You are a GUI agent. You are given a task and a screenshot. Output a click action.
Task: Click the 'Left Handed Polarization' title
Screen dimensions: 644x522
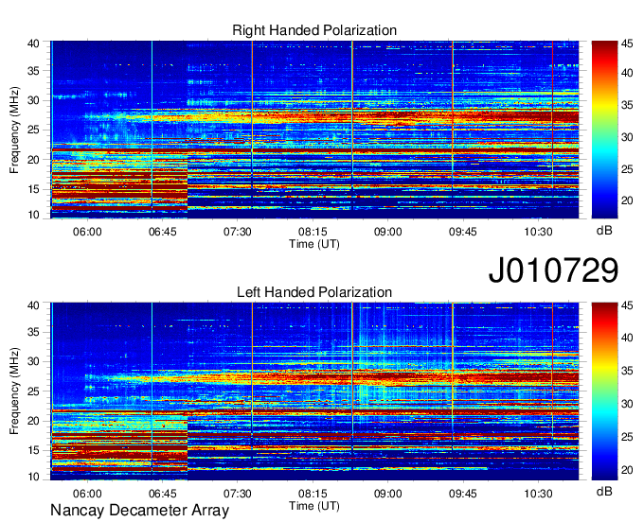[x=314, y=292]
